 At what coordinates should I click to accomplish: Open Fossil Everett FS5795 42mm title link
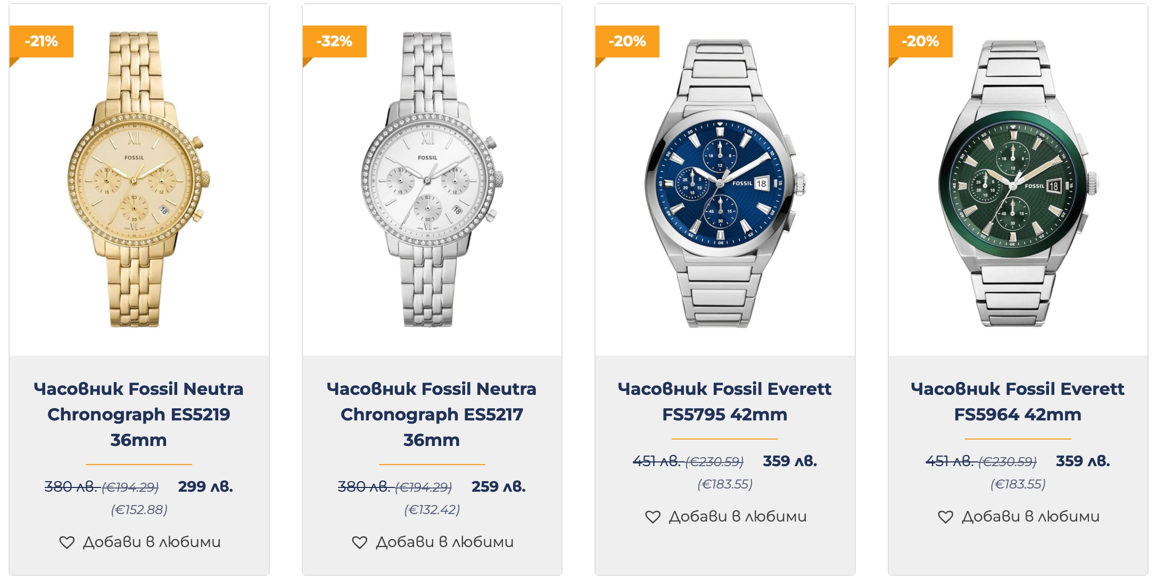point(724,401)
